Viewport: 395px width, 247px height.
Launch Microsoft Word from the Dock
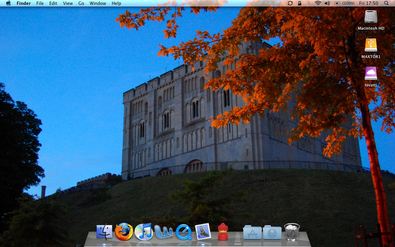point(164,232)
